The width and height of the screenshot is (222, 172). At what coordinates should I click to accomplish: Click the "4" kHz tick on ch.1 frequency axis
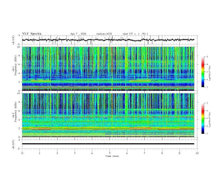point(20,73)
